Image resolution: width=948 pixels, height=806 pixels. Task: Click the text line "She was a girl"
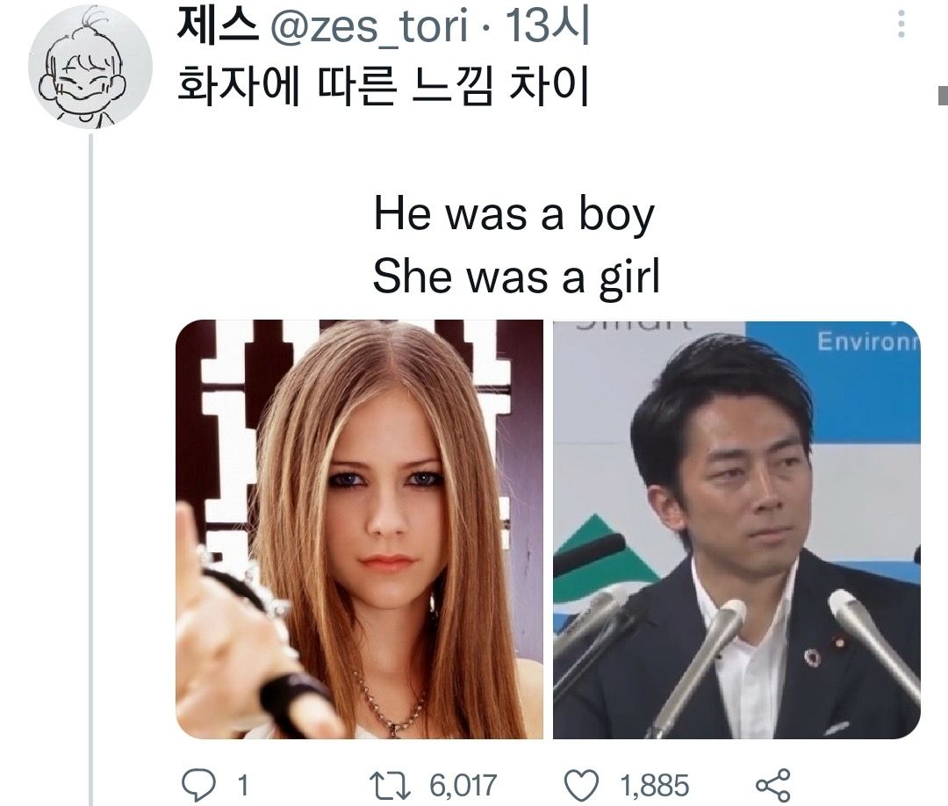(x=515, y=277)
